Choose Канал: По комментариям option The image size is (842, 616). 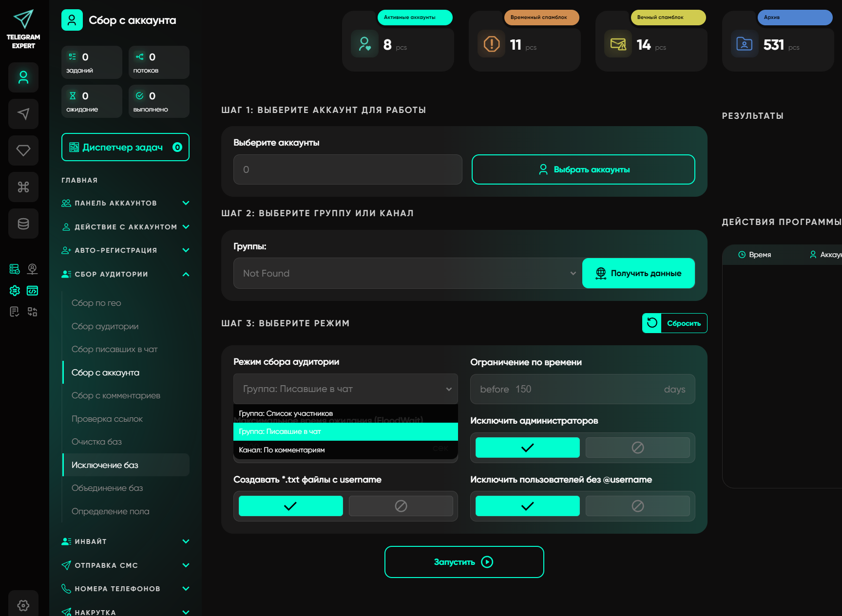click(345, 450)
